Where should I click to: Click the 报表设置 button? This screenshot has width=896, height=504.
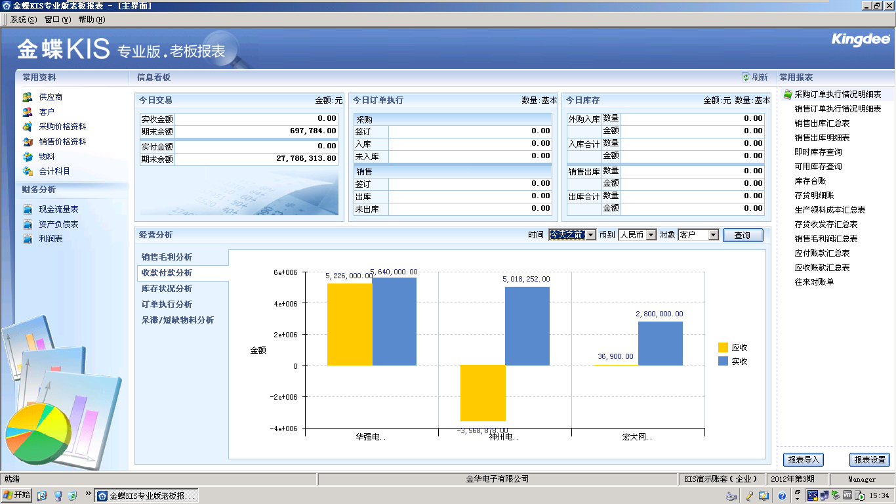870,460
